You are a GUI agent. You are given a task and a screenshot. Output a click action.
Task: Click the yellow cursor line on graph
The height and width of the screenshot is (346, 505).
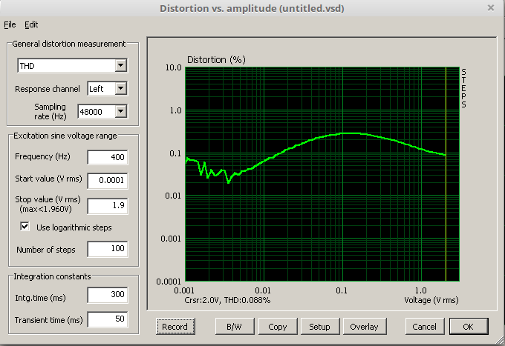pos(446,174)
